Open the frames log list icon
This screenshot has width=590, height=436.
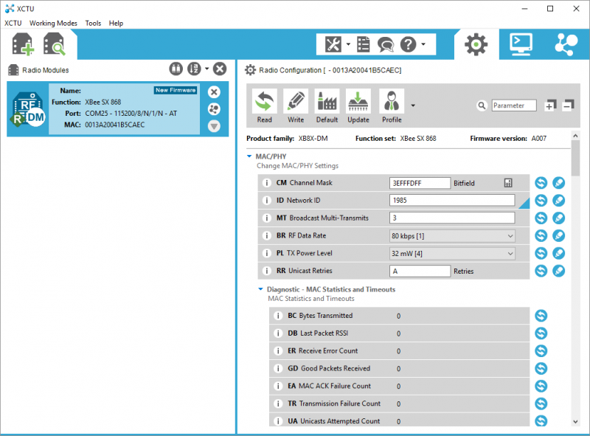coord(364,44)
